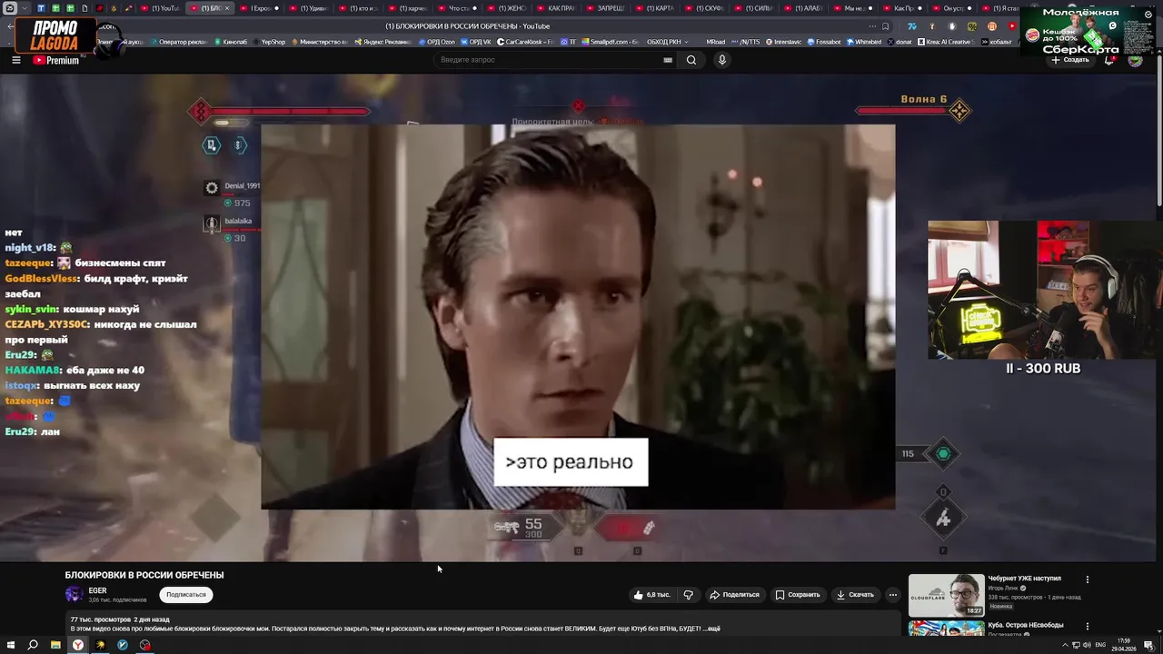The width and height of the screenshot is (1163, 654).
Task: Open Чебурнет УЖЕ наступил video thumbnail
Action: [x=946, y=595]
